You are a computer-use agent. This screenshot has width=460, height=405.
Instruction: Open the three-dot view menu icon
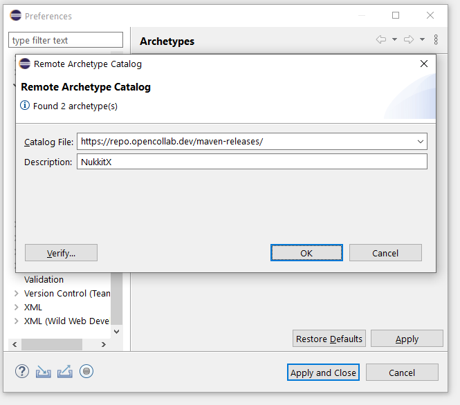click(x=436, y=40)
